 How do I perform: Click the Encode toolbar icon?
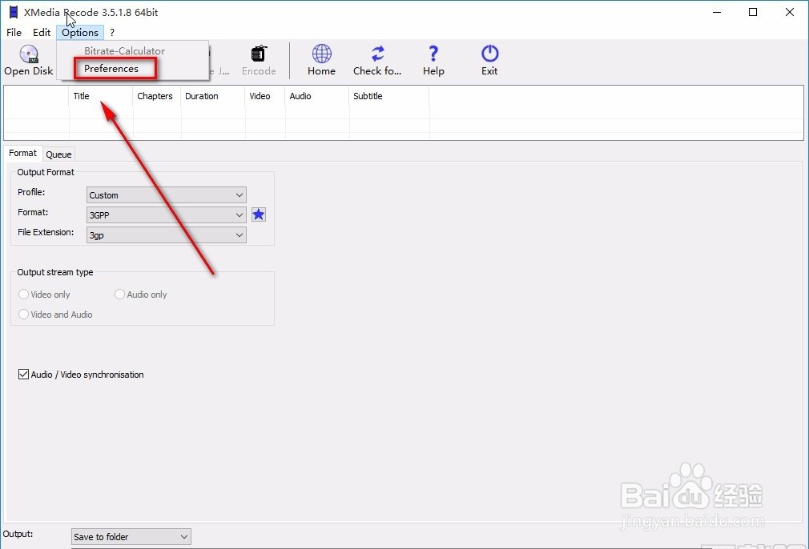(259, 54)
